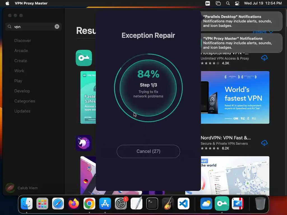
Task: Click the search magnifier icon in App Store
Action: 10,27
